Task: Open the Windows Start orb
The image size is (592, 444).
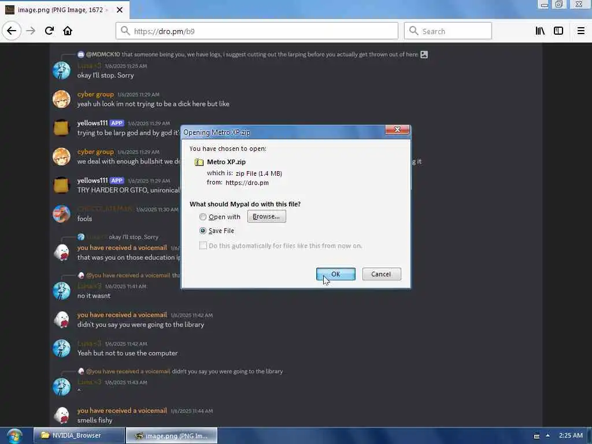Action: point(14,436)
